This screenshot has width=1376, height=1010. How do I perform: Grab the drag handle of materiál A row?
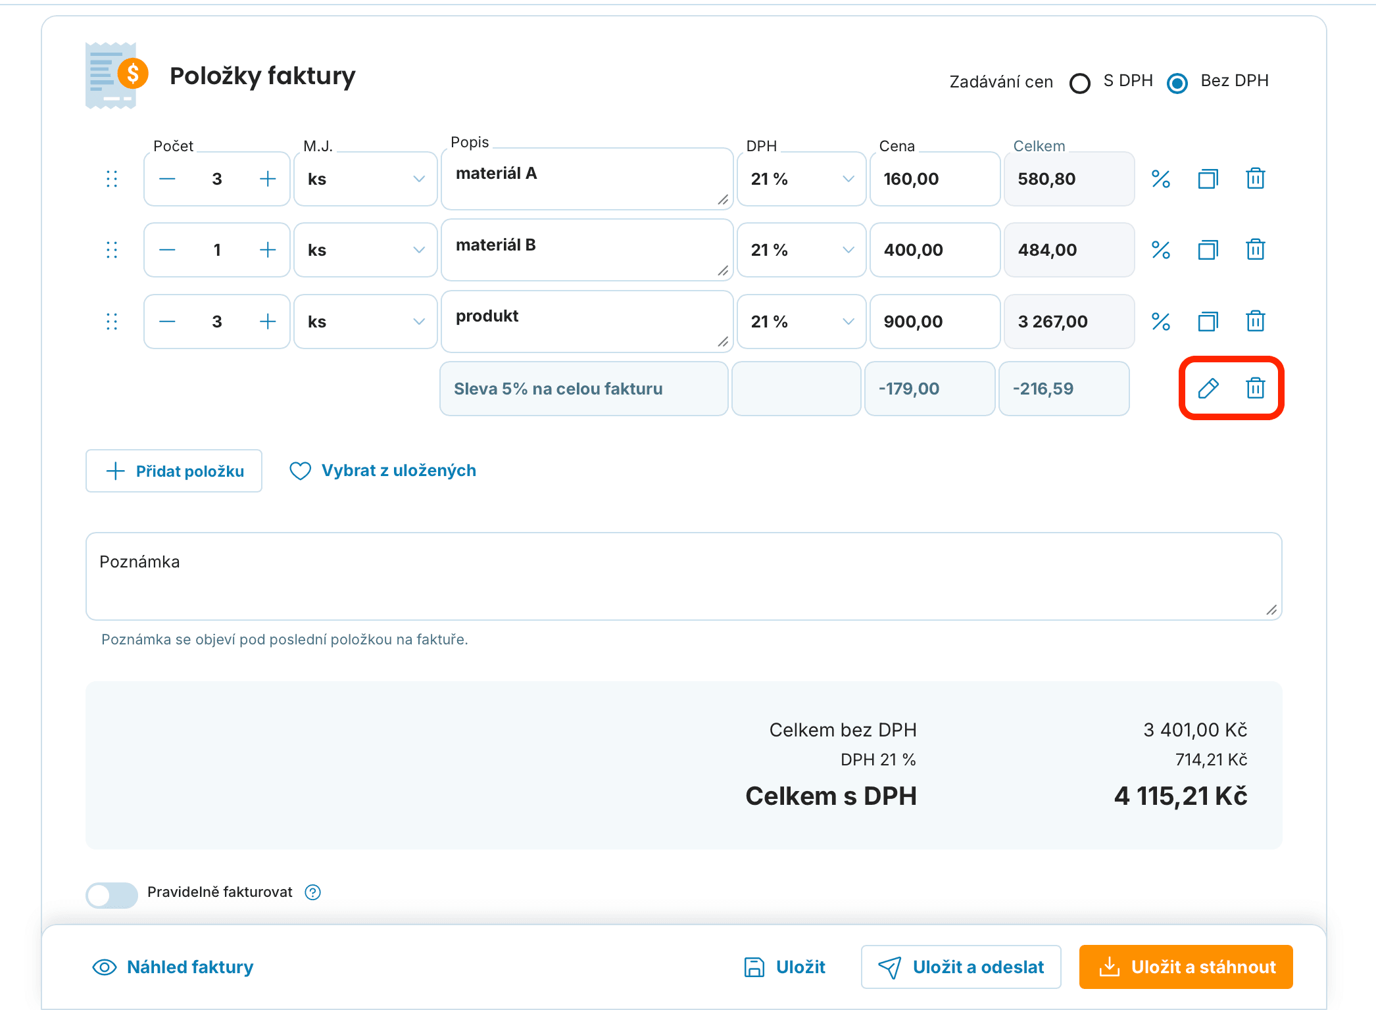click(x=112, y=179)
